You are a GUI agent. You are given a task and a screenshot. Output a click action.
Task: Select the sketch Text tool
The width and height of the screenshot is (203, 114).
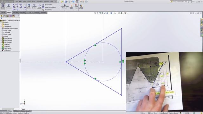[x=25, y=7]
